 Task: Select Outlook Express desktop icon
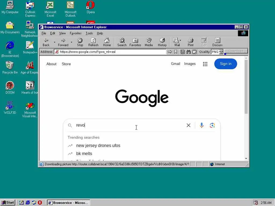pos(30,9)
